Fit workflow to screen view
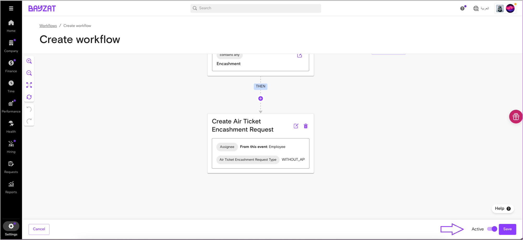Image resolution: width=523 pixels, height=240 pixels. (x=29, y=85)
